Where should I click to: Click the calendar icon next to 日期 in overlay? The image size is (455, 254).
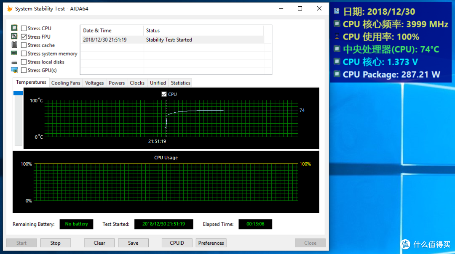pos(337,11)
